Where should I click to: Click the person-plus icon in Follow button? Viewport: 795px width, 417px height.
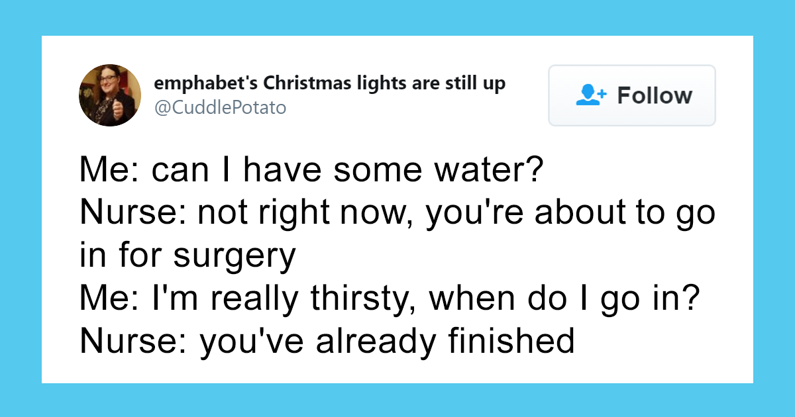591,95
